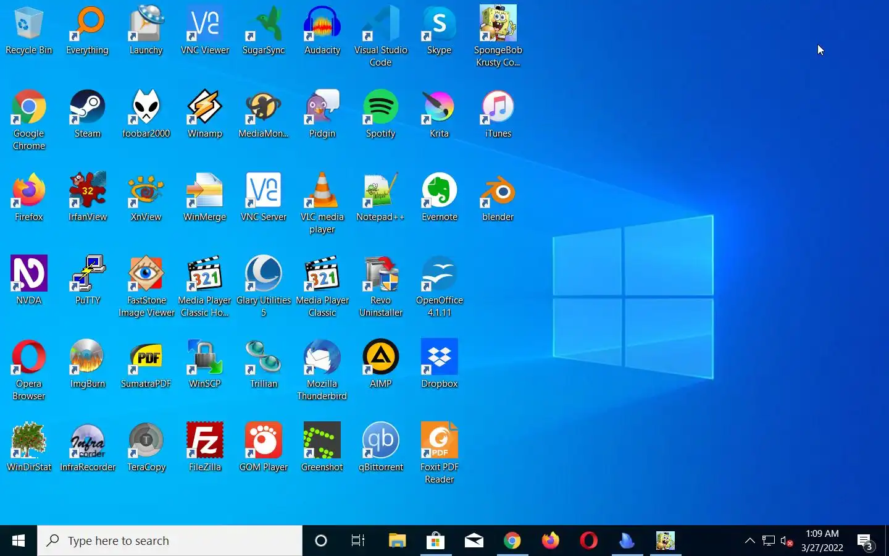This screenshot has height=556, width=889.
Task: Open Microsoft Store from the taskbar
Action: 435,541
